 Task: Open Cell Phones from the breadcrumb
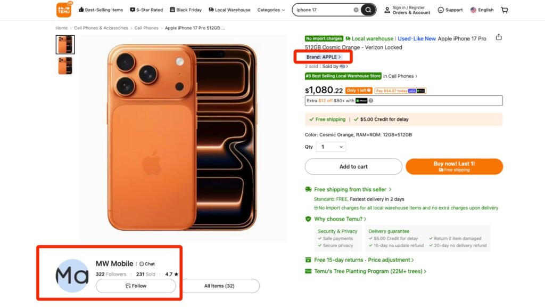click(146, 28)
